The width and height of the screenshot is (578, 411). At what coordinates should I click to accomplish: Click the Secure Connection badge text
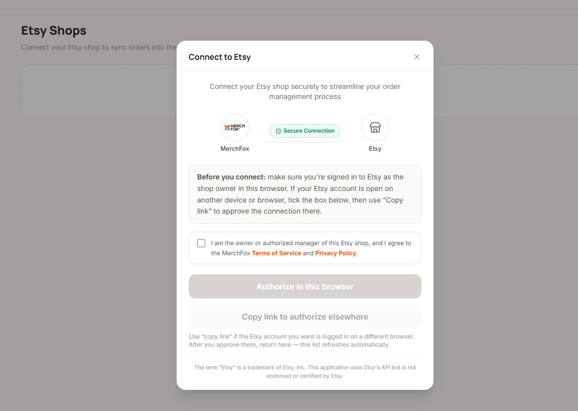point(309,131)
